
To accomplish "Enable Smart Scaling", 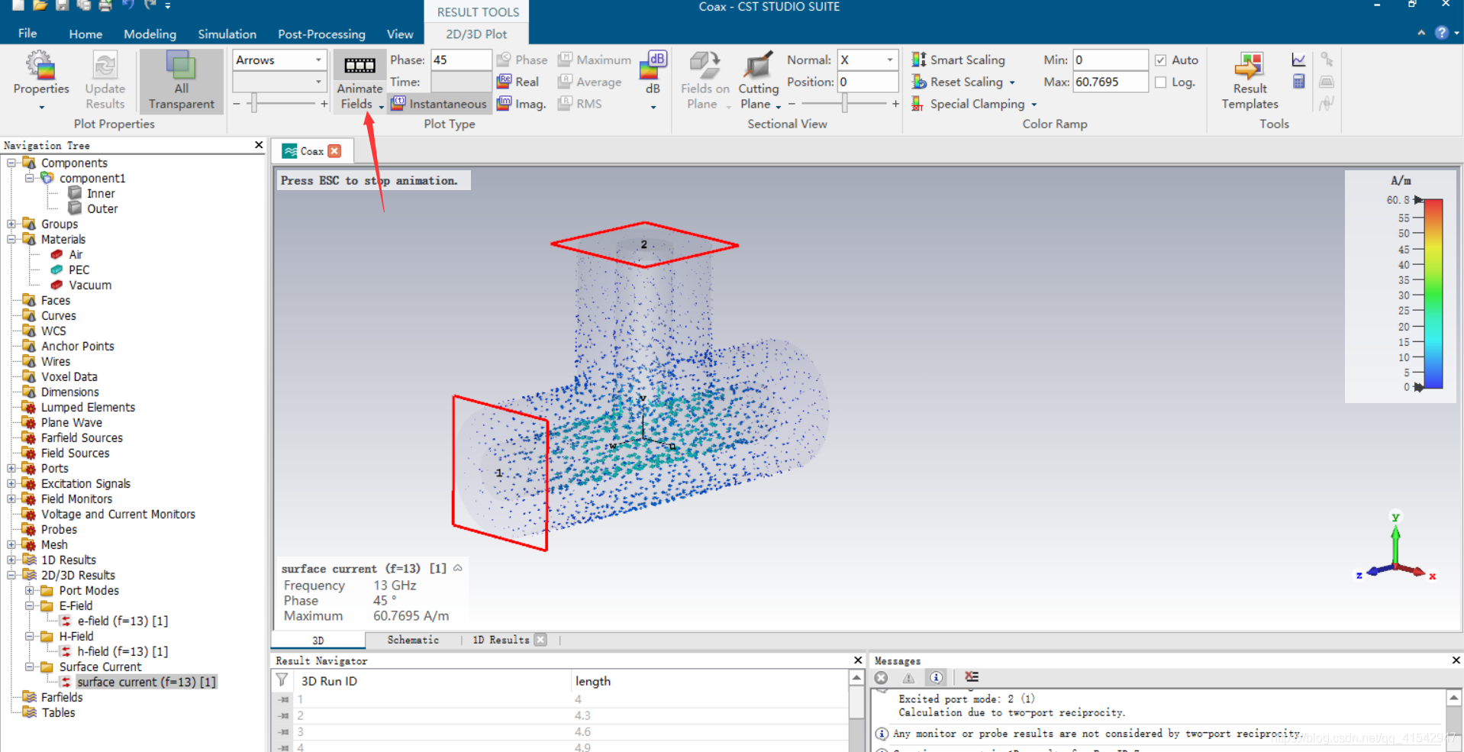I will click(959, 60).
